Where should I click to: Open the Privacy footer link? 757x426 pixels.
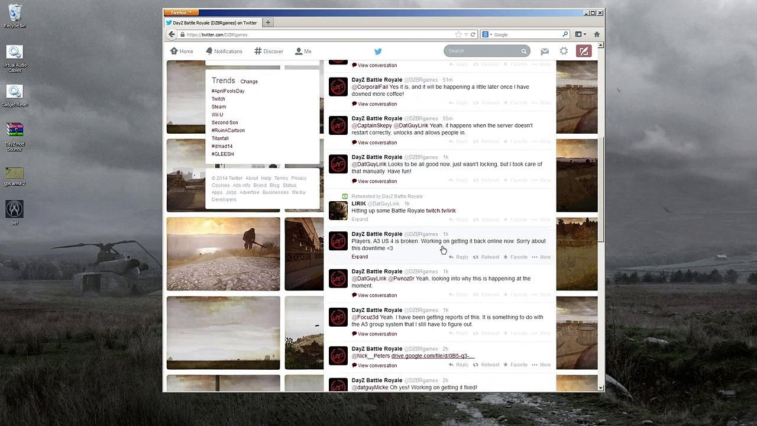pyautogui.click(x=299, y=178)
